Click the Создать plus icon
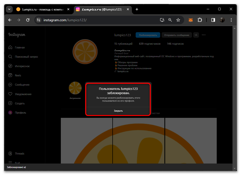241x175 pixels. (10, 103)
